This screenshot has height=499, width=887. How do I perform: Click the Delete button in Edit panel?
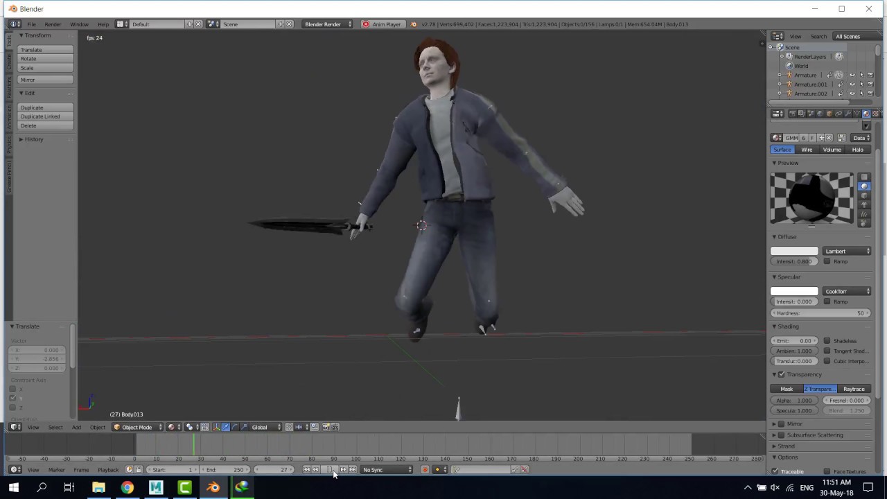point(46,125)
